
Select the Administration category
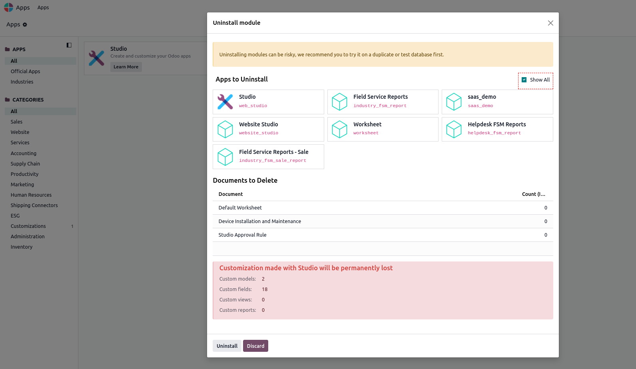(40, 236)
